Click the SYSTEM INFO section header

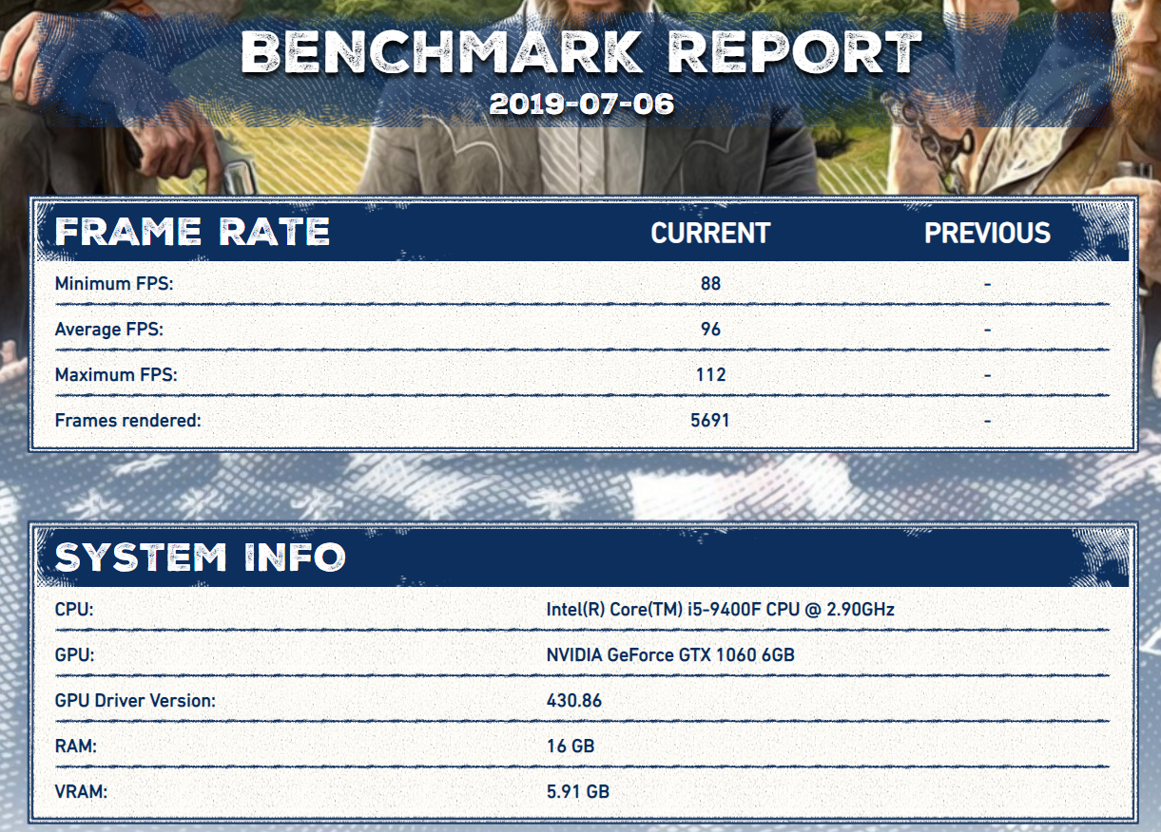pos(200,558)
